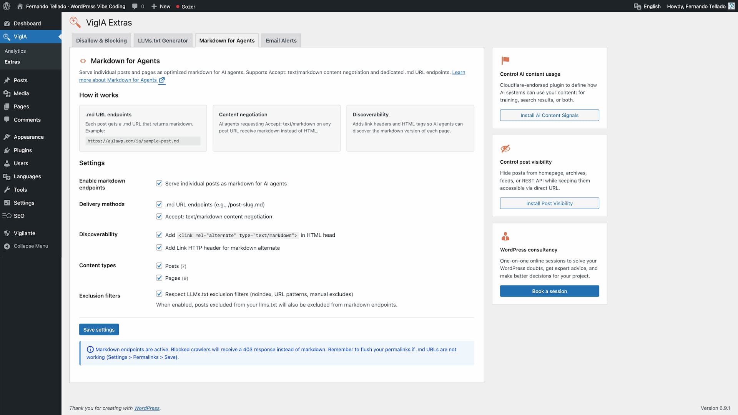Uncheck Respect LLMs.txt exclusion filters
This screenshot has height=415, width=738.
159,294
